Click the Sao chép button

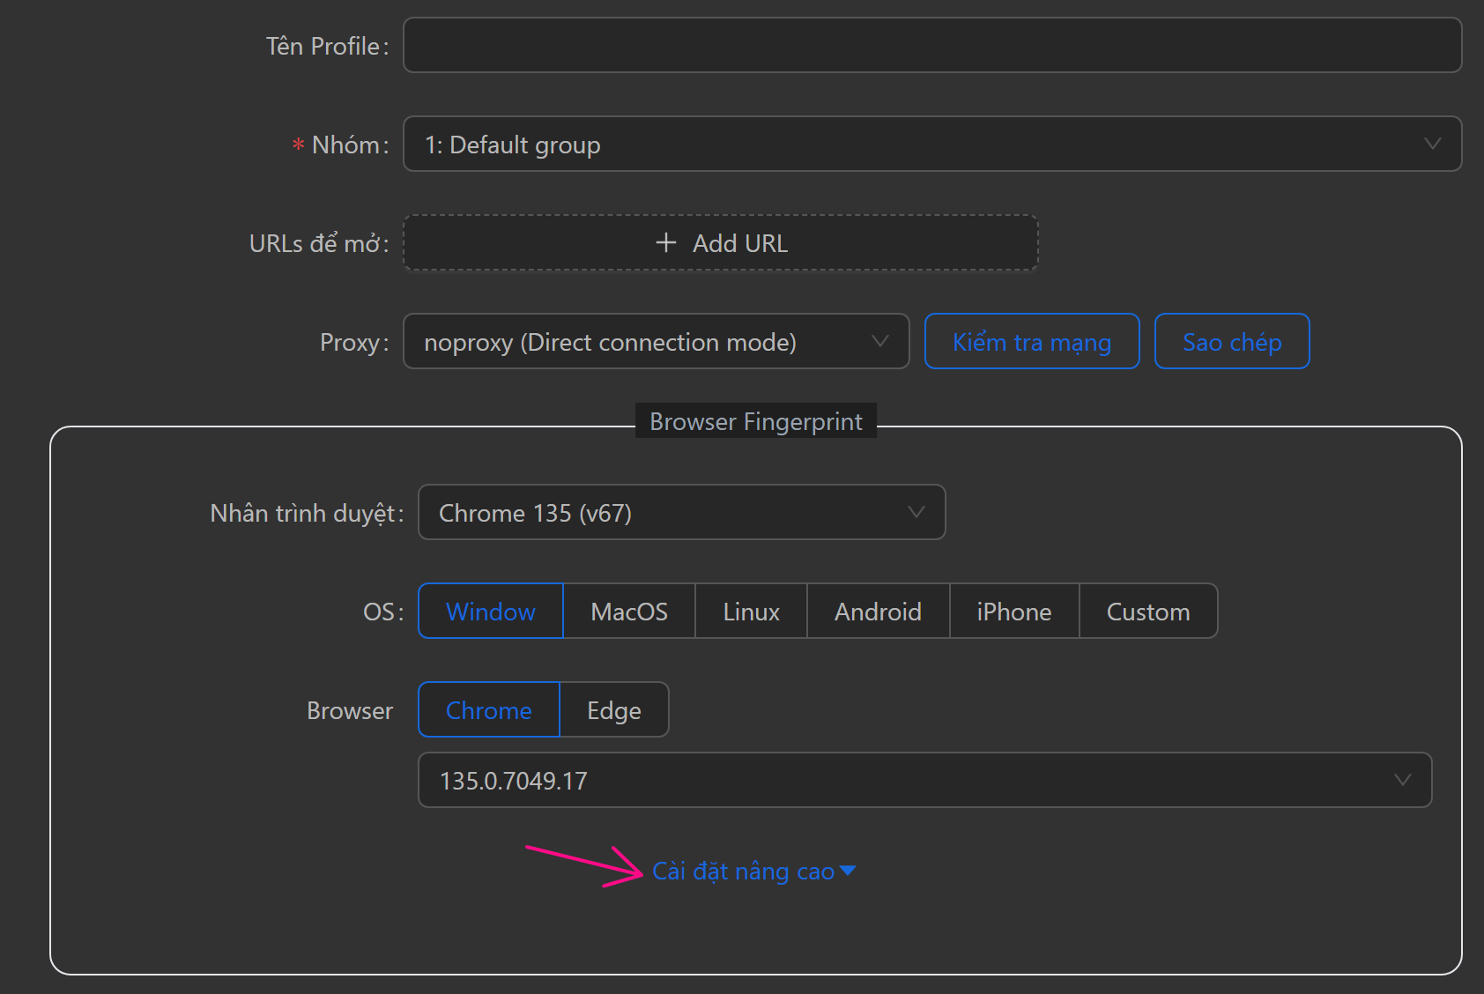[x=1231, y=342]
